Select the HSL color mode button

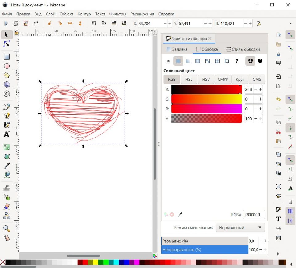pos(189,79)
